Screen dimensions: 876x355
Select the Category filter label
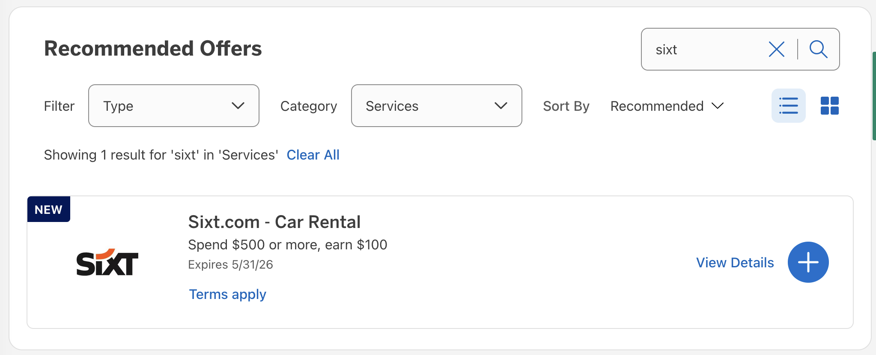(308, 106)
